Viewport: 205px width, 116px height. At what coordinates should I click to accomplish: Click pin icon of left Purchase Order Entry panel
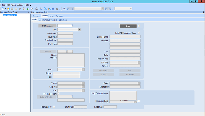click(x=29, y=12)
